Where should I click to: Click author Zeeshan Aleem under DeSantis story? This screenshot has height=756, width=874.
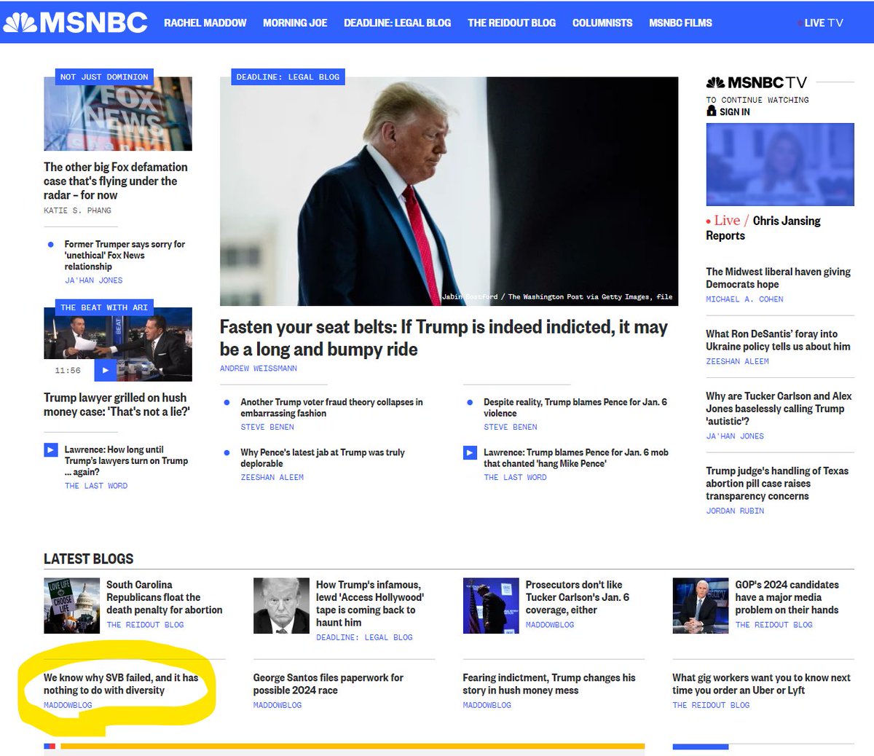click(x=737, y=361)
